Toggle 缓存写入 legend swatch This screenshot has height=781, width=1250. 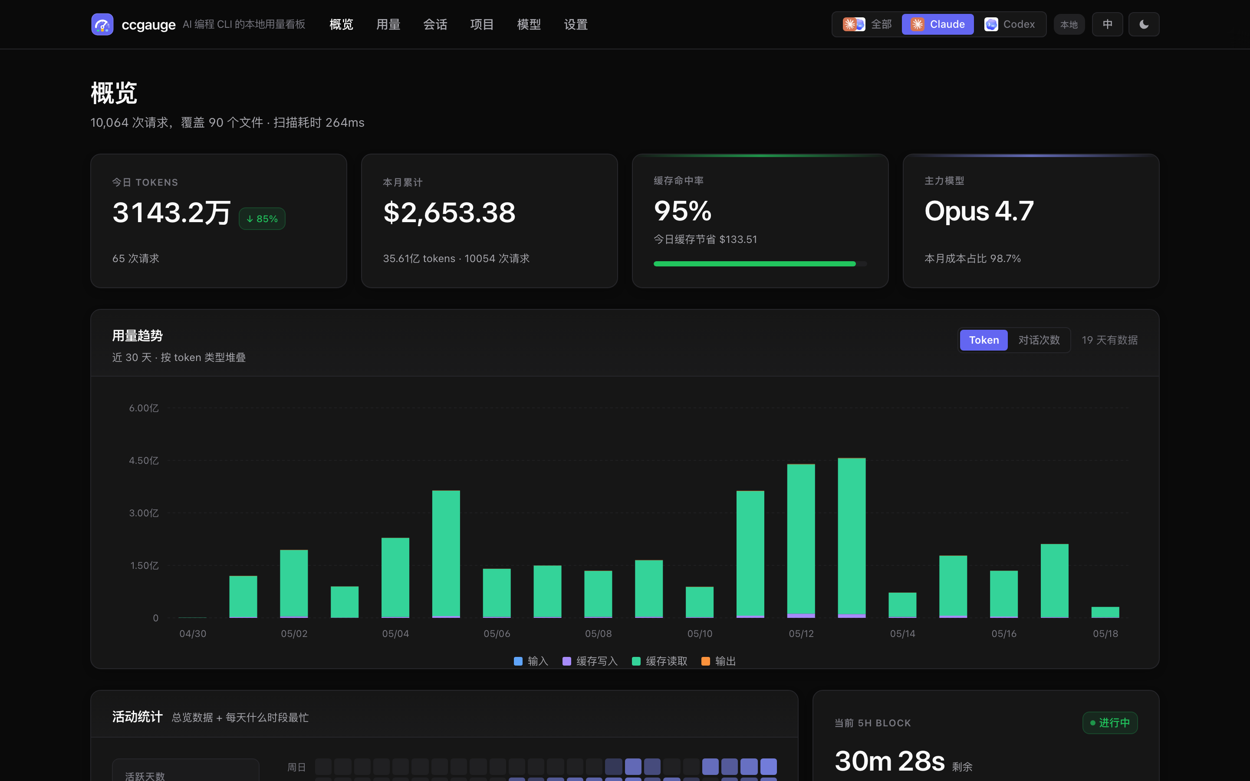pos(567,661)
